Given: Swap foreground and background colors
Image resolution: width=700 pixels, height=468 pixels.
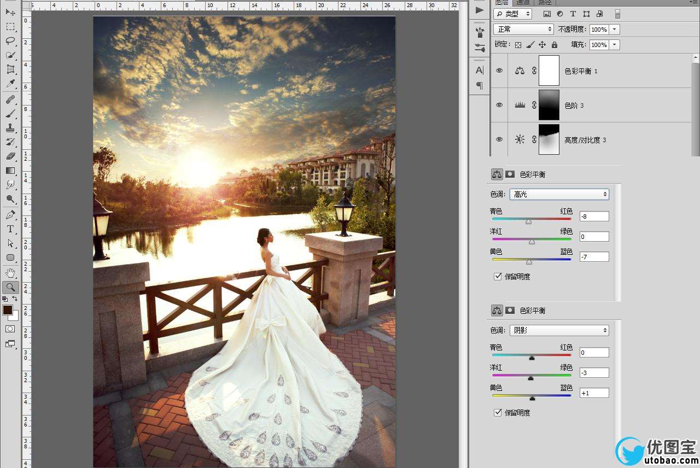Looking at the screenshot, I should [15, 299].
